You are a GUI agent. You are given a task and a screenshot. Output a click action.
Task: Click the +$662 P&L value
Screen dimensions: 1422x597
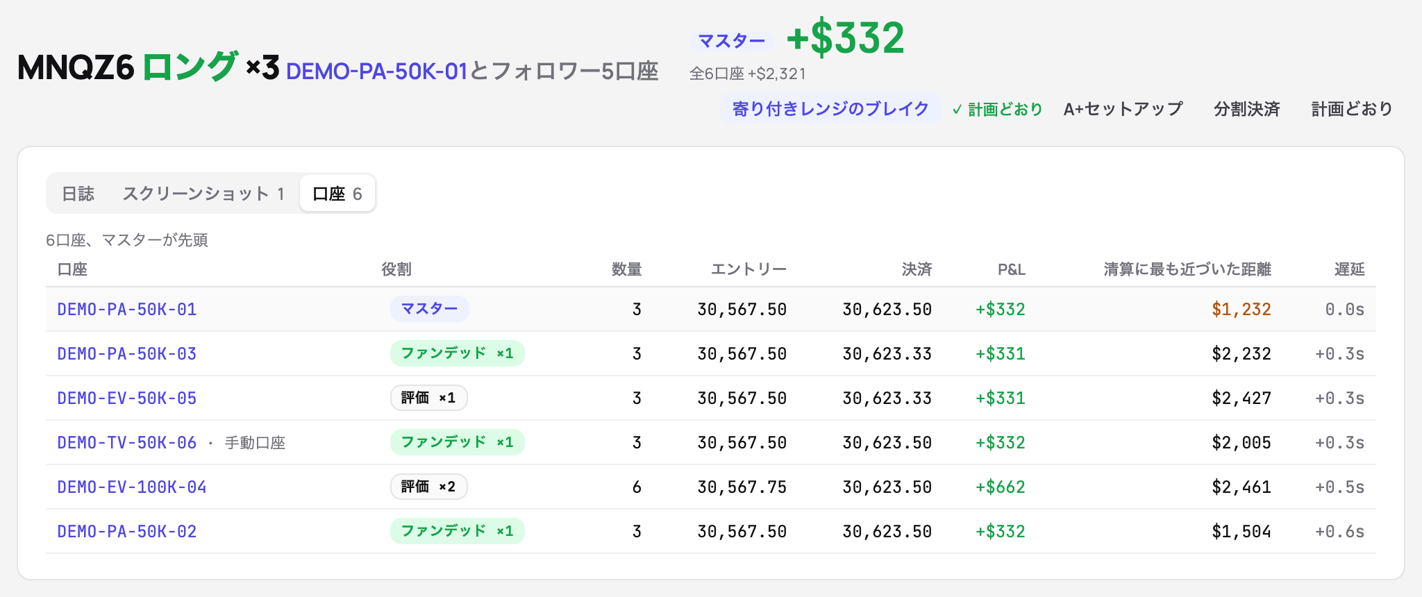pyautogui.click(x=1001, y=487)
